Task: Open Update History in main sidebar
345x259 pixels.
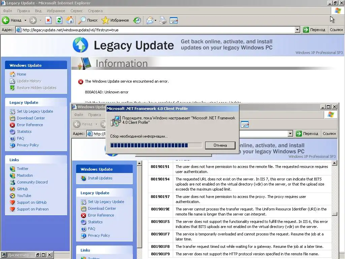Action: pyautogui.click(x=29, y=81)
